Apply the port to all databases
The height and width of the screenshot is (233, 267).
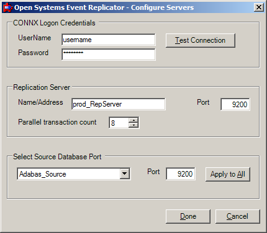228,174
